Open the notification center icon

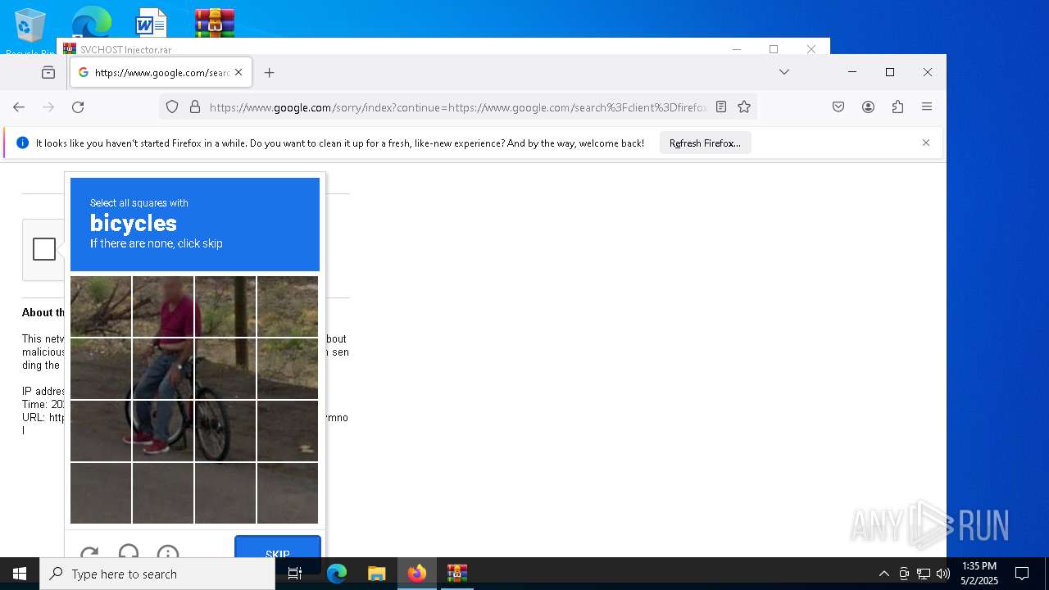pyautogui.click(x=1022, y=574)
